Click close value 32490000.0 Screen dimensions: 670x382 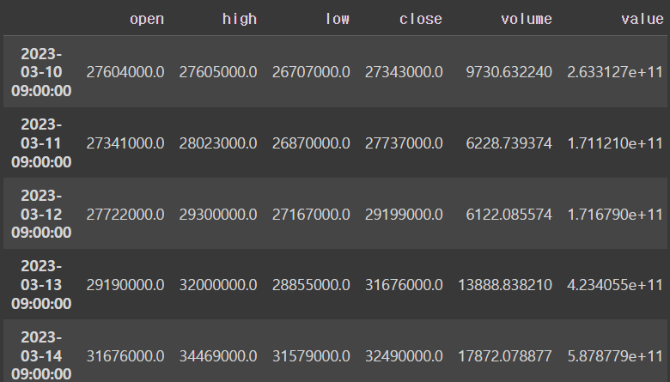pos(404,356)
